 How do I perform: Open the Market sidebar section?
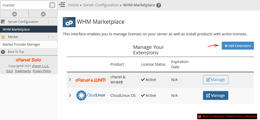13,37
